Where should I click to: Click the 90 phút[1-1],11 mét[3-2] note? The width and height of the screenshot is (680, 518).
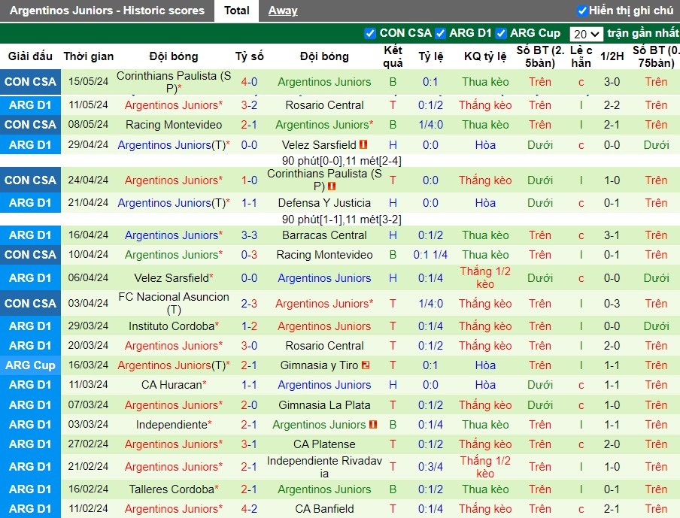pos(342,220)
